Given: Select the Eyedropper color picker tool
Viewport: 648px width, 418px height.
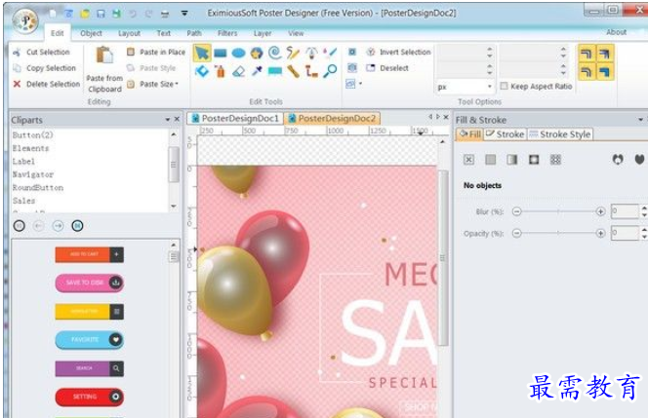Looking at the screenshot, I should 257,71.
